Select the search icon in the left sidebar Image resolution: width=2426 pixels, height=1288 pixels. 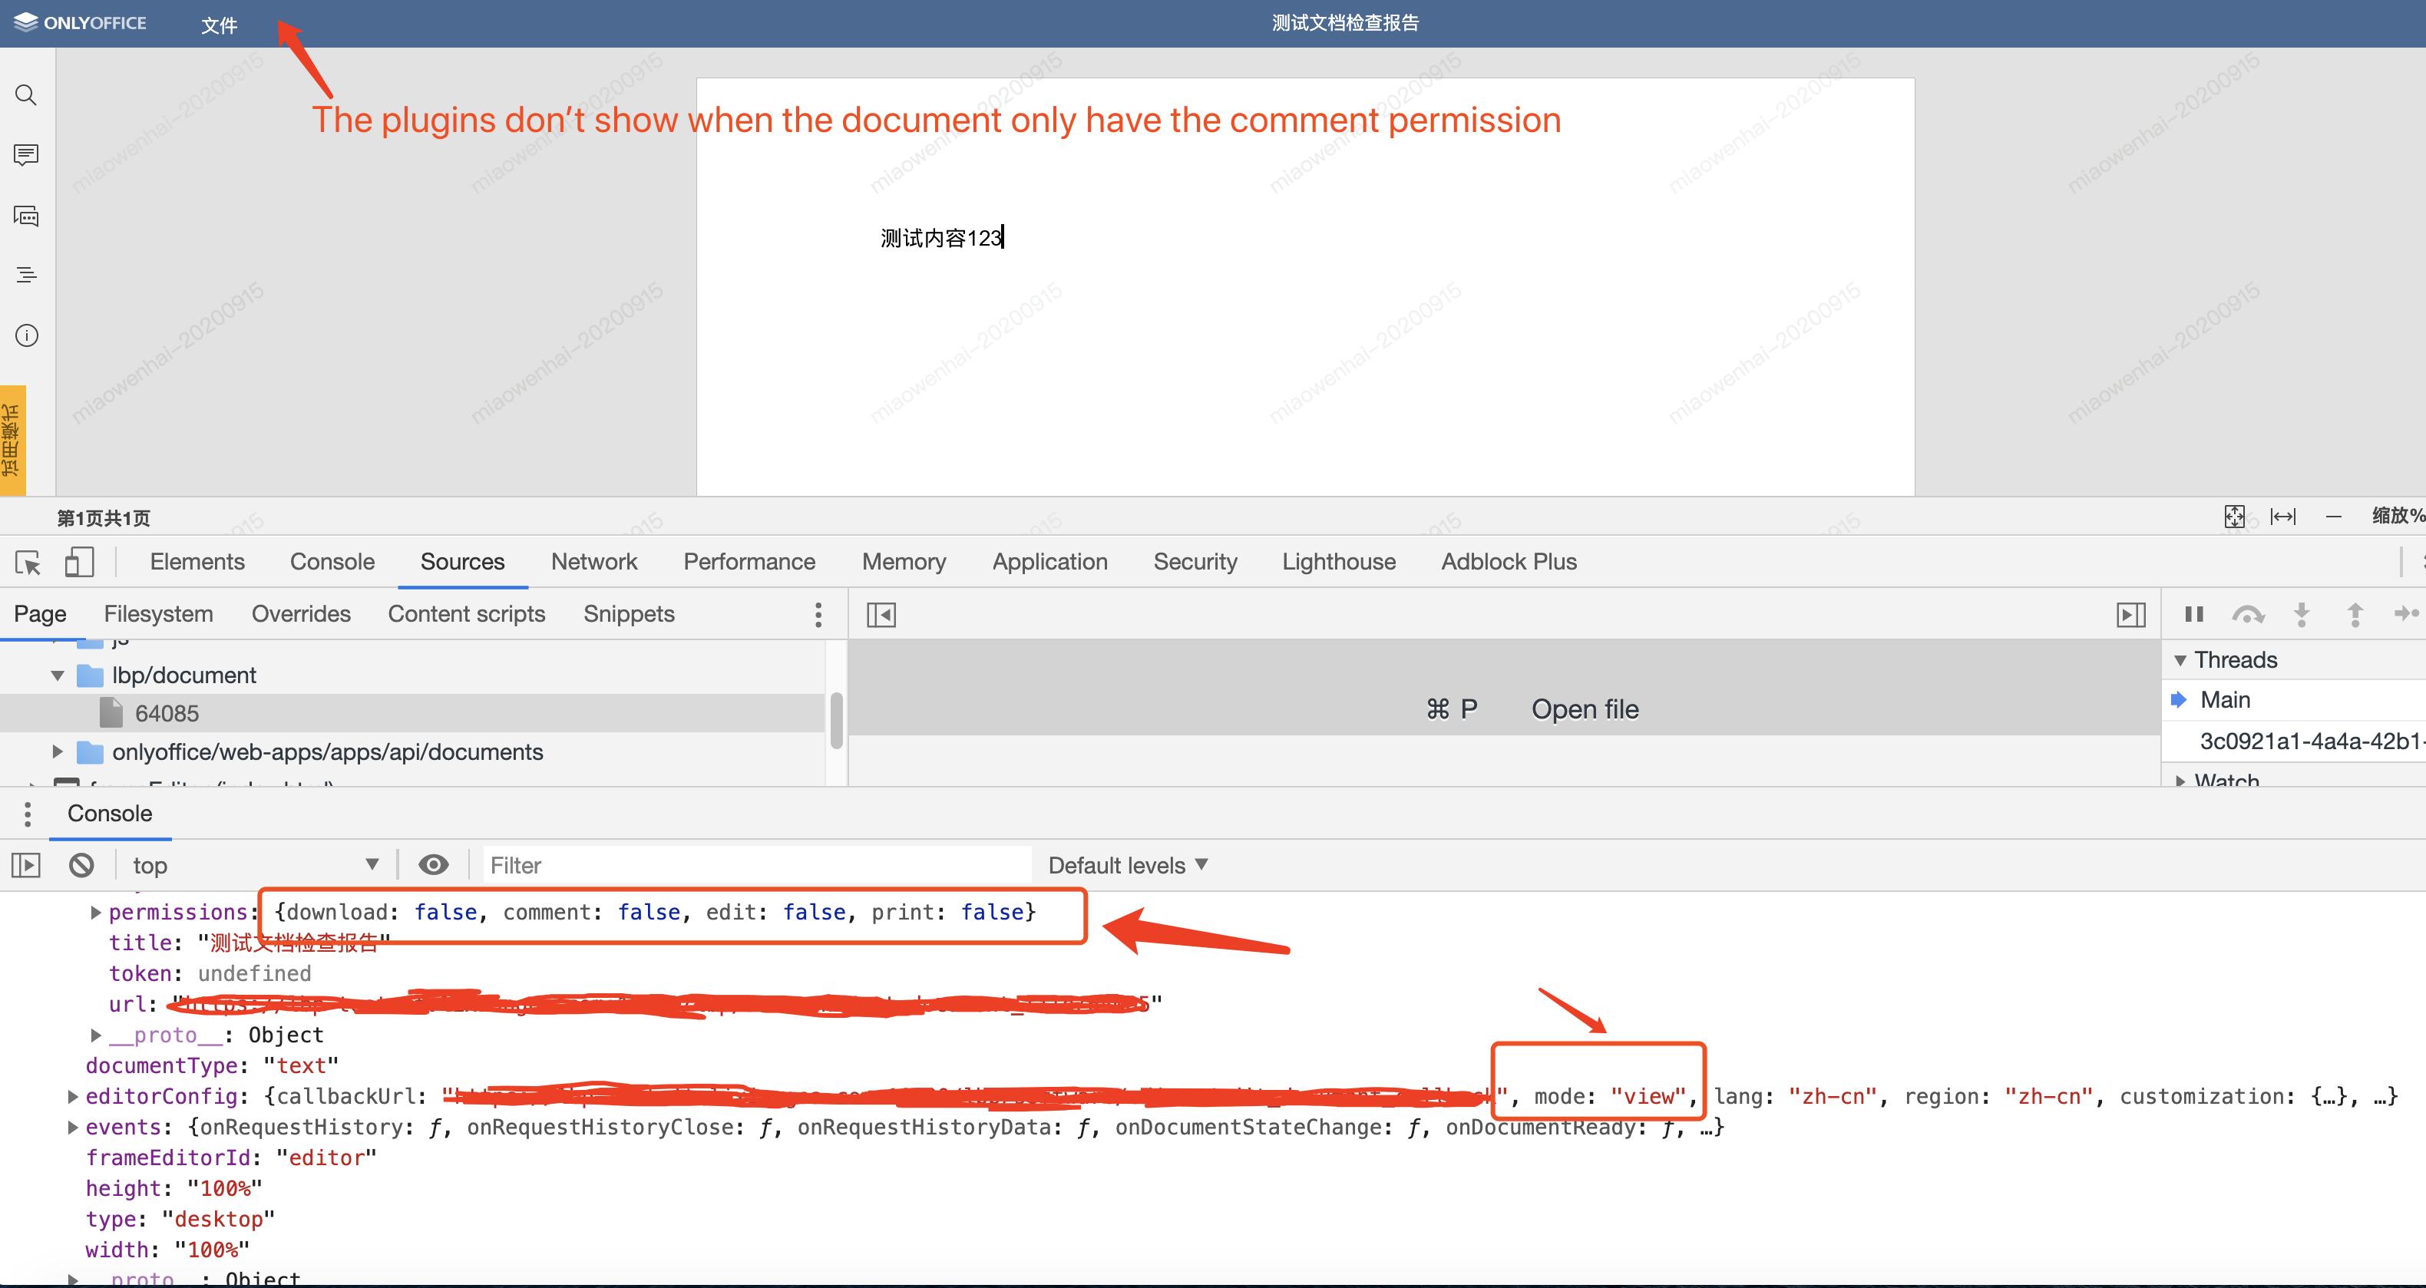point(25,94)
